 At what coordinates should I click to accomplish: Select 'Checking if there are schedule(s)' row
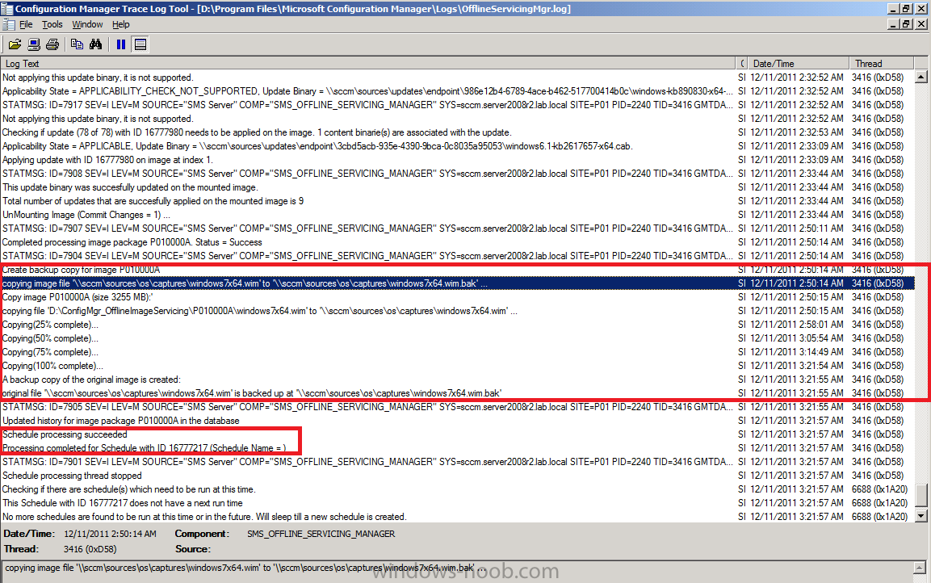point(457,489)
